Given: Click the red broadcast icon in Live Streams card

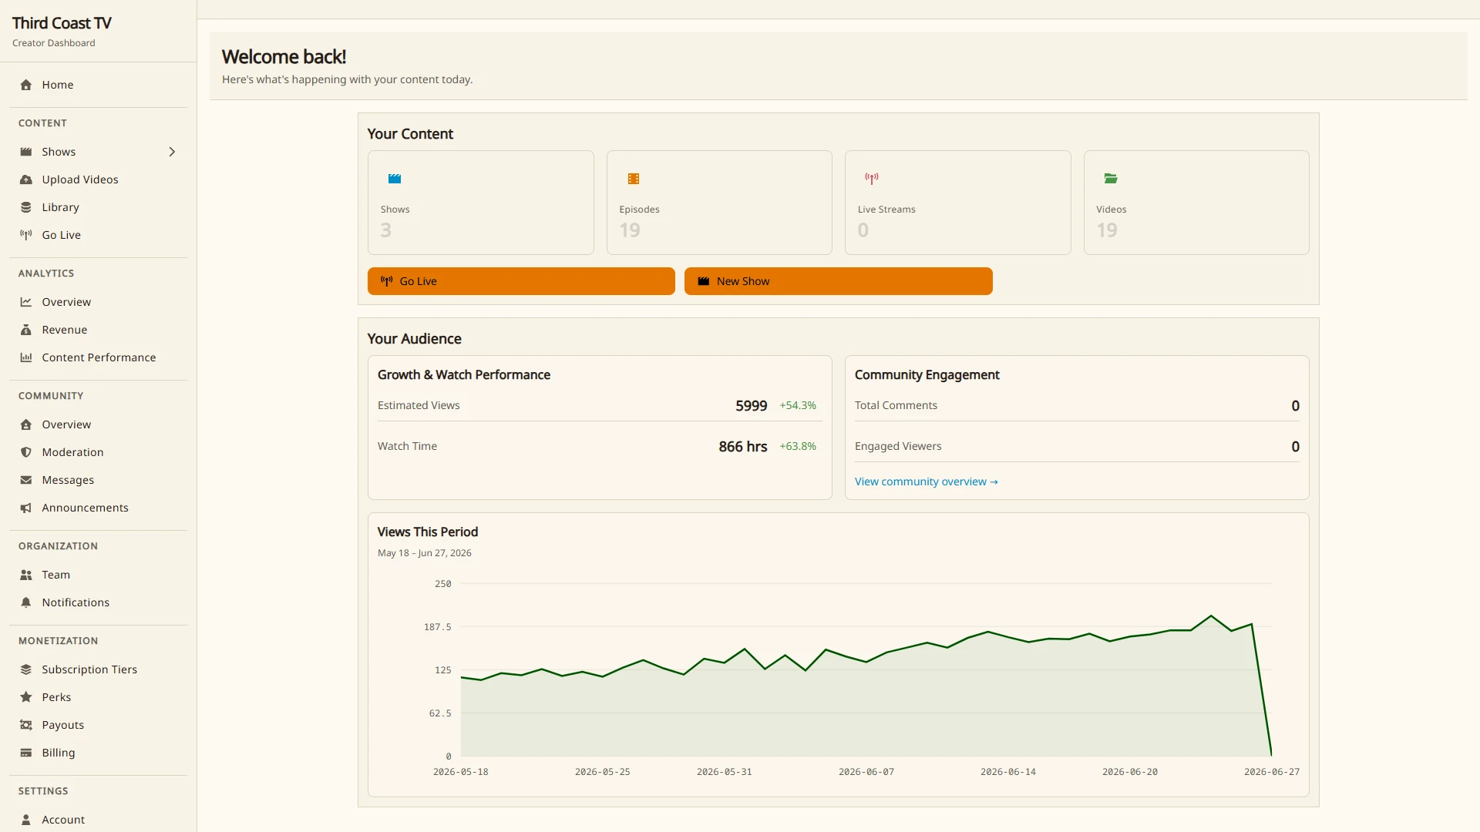Looking at the screenshot, I should tap(872, 179).
